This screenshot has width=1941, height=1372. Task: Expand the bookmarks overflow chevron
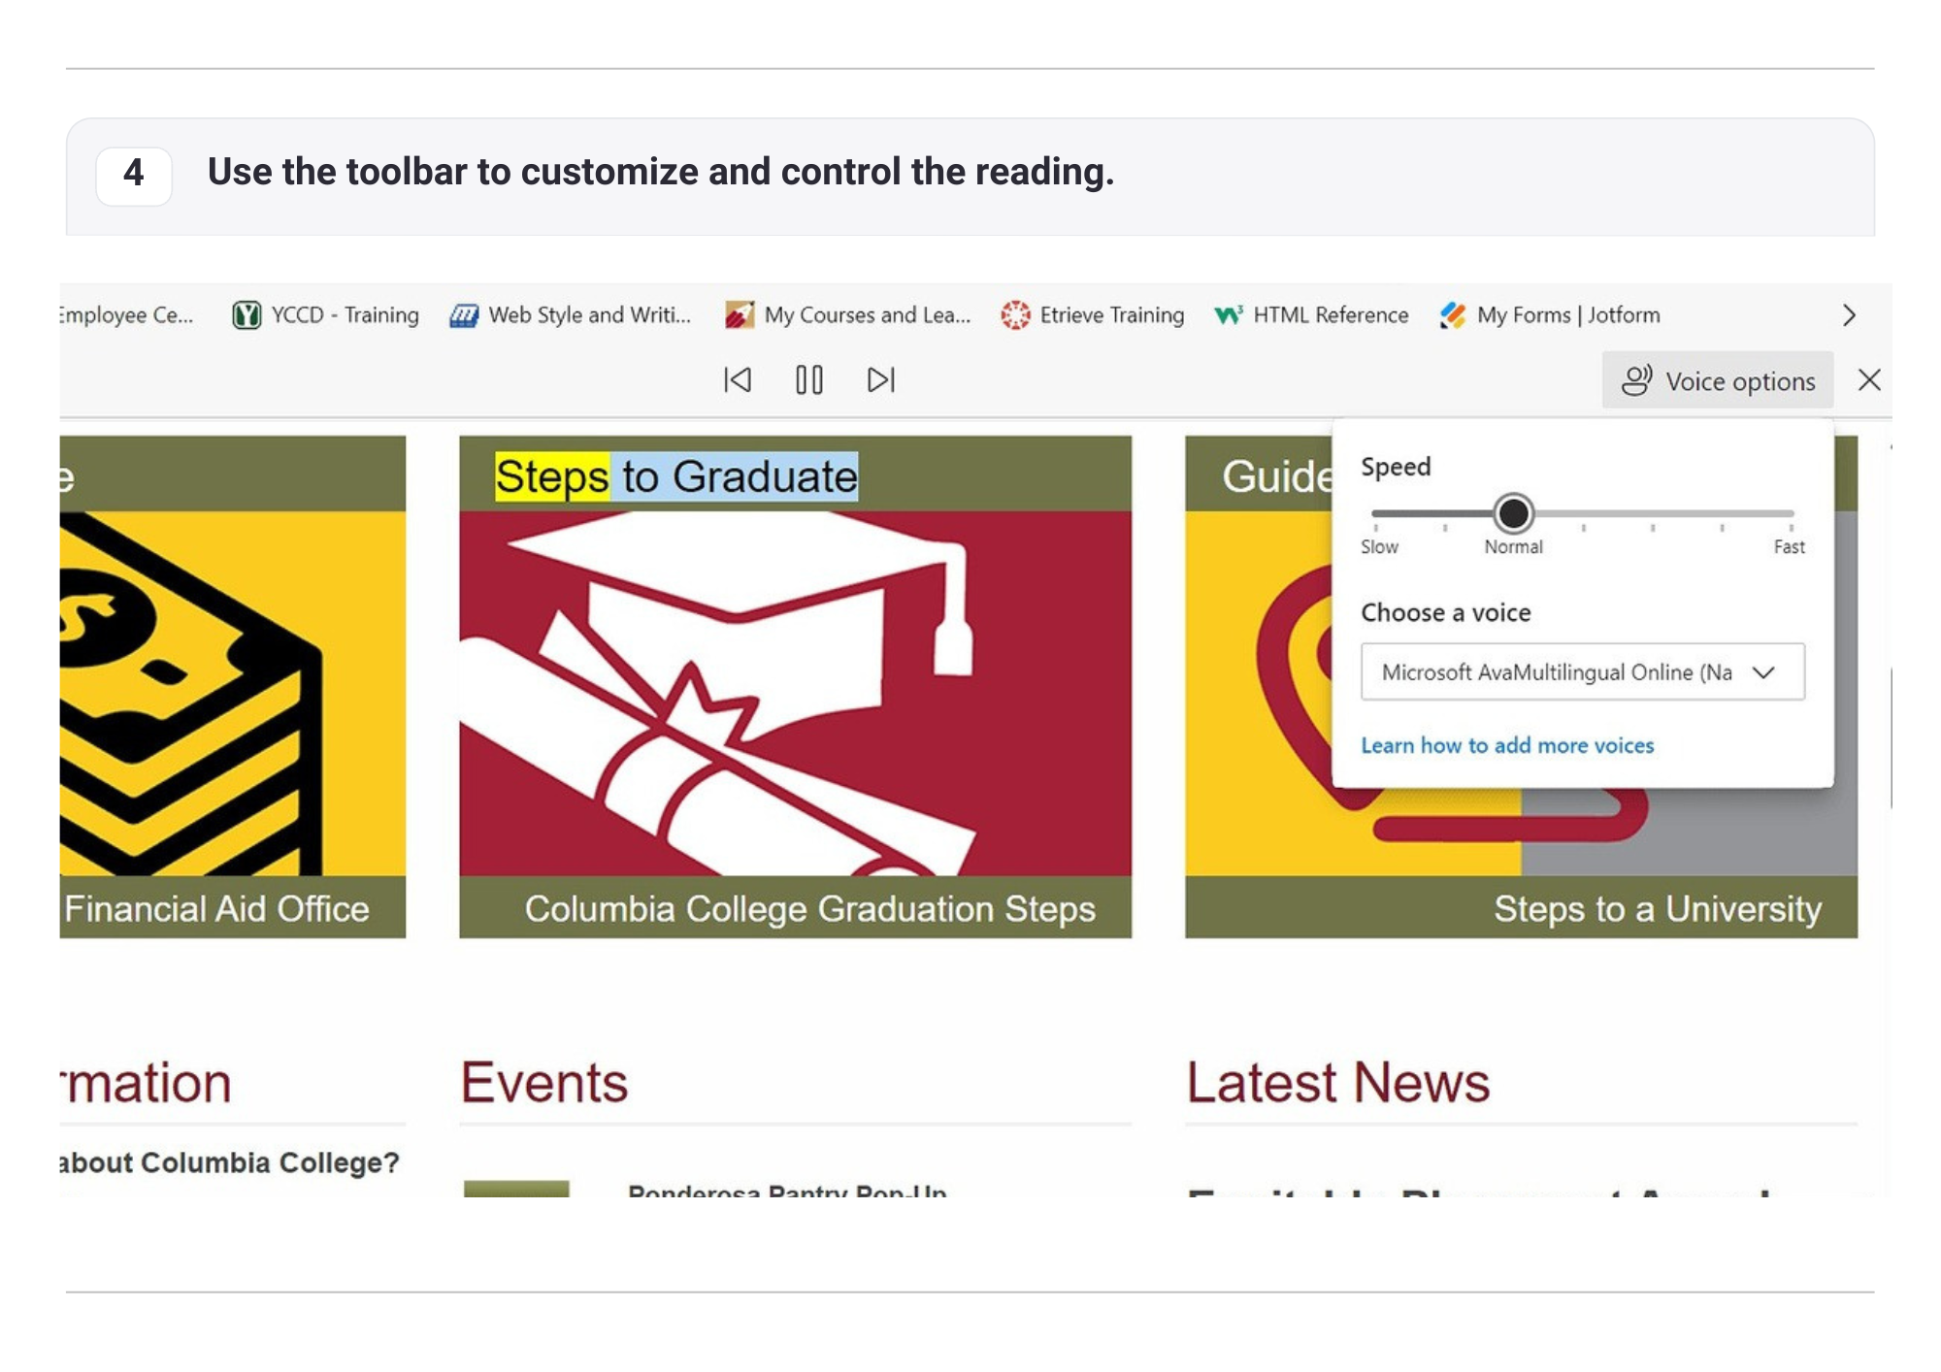[1849, 315]
